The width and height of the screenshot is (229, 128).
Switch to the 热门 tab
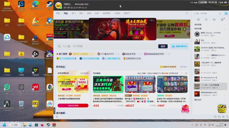pos(74,13)
